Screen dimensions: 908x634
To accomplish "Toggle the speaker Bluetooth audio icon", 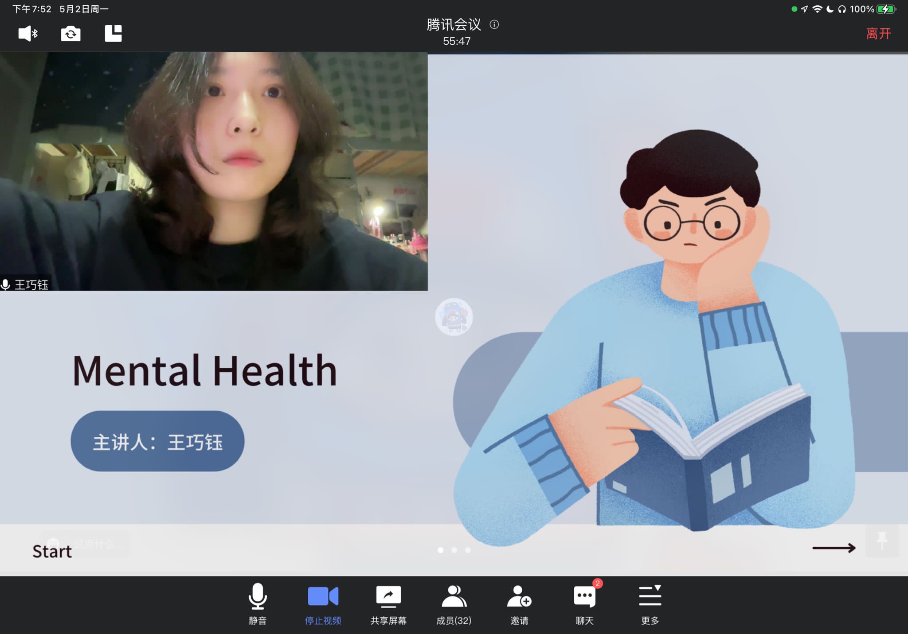I will coord(28,34).
